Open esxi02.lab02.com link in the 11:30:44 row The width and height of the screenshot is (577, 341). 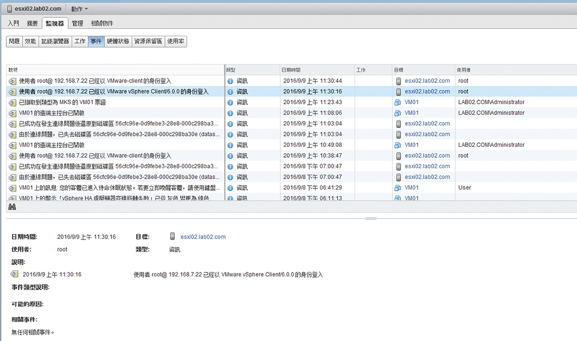[427, 81]
